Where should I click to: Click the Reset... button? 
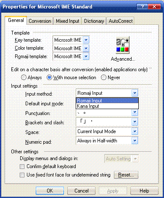126,175
